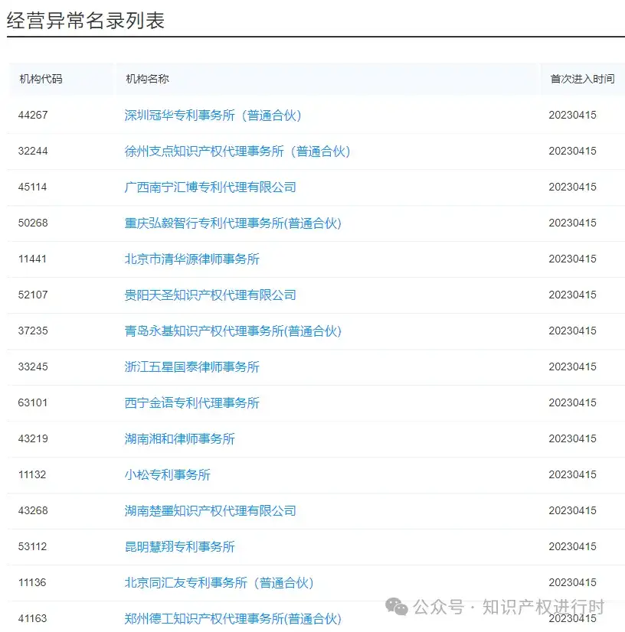Open 小松专利事务所 link
The image size is (625, 632).
(x=168, y=475)
